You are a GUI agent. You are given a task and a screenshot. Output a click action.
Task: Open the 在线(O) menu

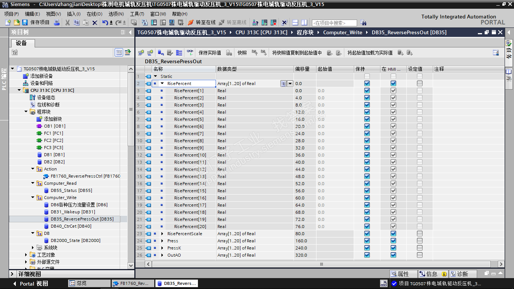point(94,14)
